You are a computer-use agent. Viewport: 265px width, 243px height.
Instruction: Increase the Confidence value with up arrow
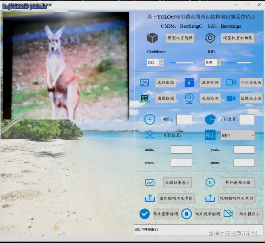tap(161, 61)
